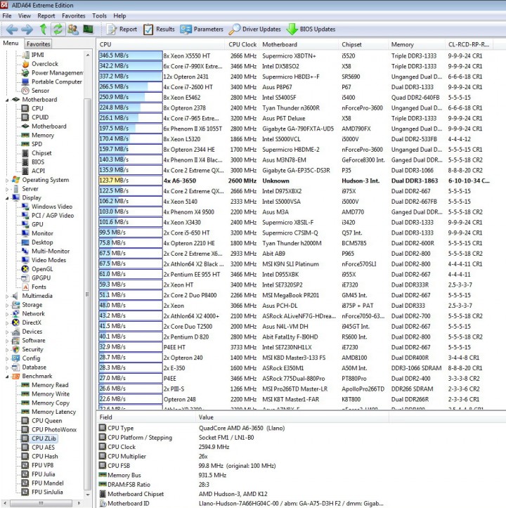506x508 pixels.
Task: Collapse the Display tree node
Action: tap(7, 198)
